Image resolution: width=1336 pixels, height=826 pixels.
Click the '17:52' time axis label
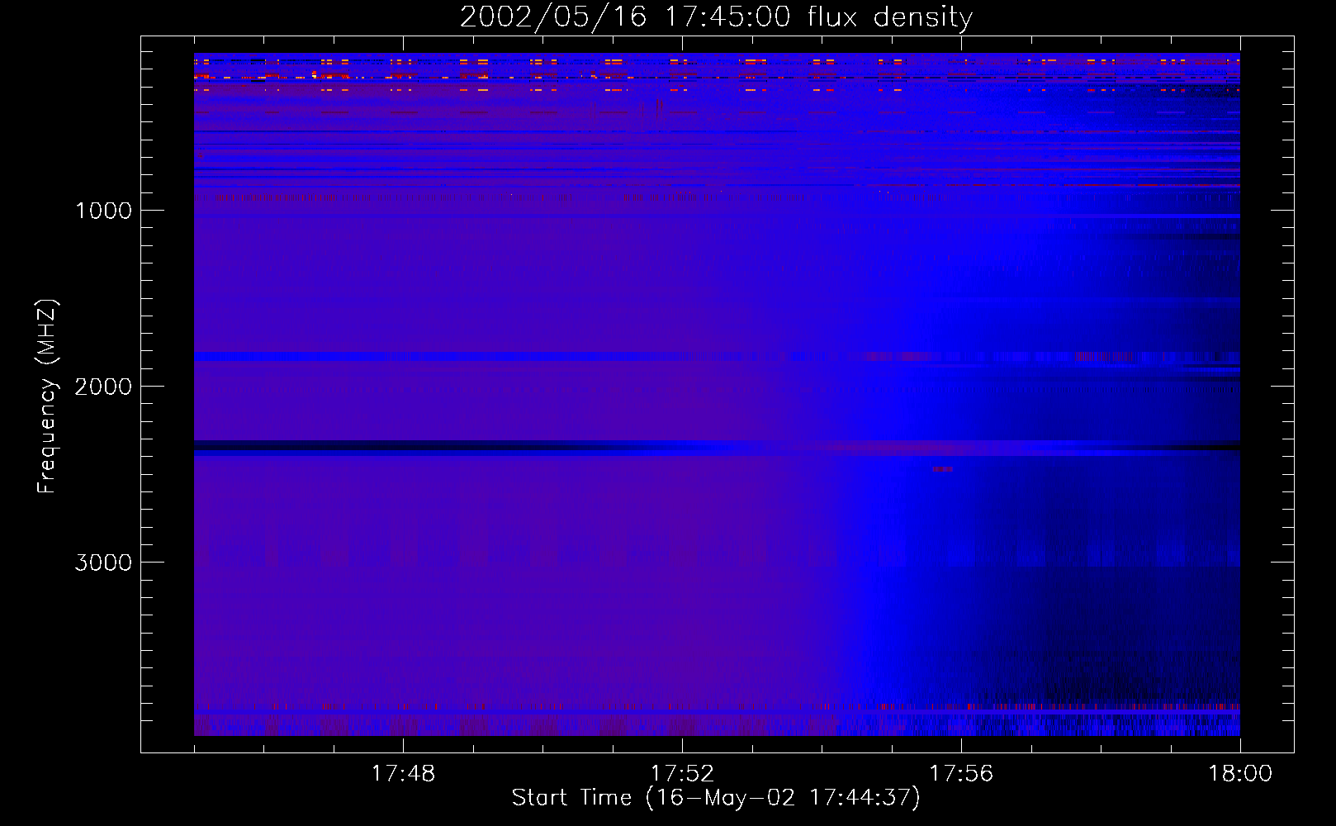682,774
